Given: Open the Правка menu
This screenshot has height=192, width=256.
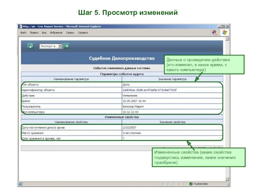Looking at the screenshot, I should pyautogui.click(x=34, y=33).
